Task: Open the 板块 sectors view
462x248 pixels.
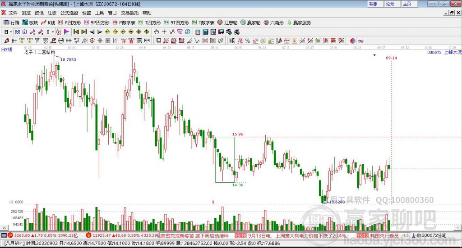Action: [x=30, y=23]
